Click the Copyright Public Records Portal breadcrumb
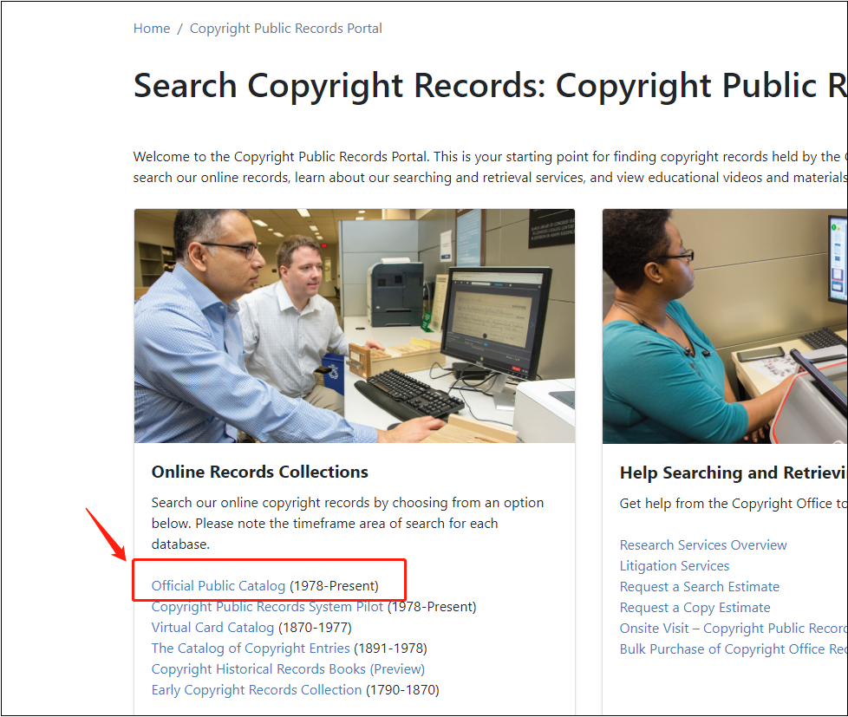 (285, 29)
